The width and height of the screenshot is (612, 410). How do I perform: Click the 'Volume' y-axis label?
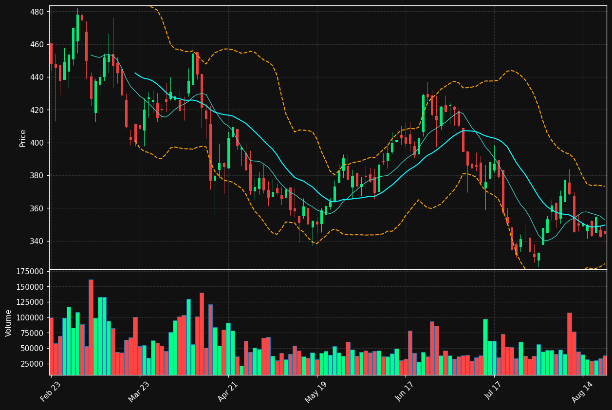coord(9,323)
